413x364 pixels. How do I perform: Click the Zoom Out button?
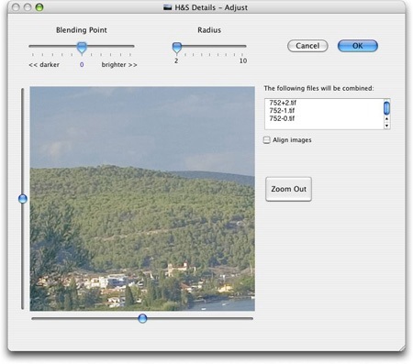tap(288, 189)
